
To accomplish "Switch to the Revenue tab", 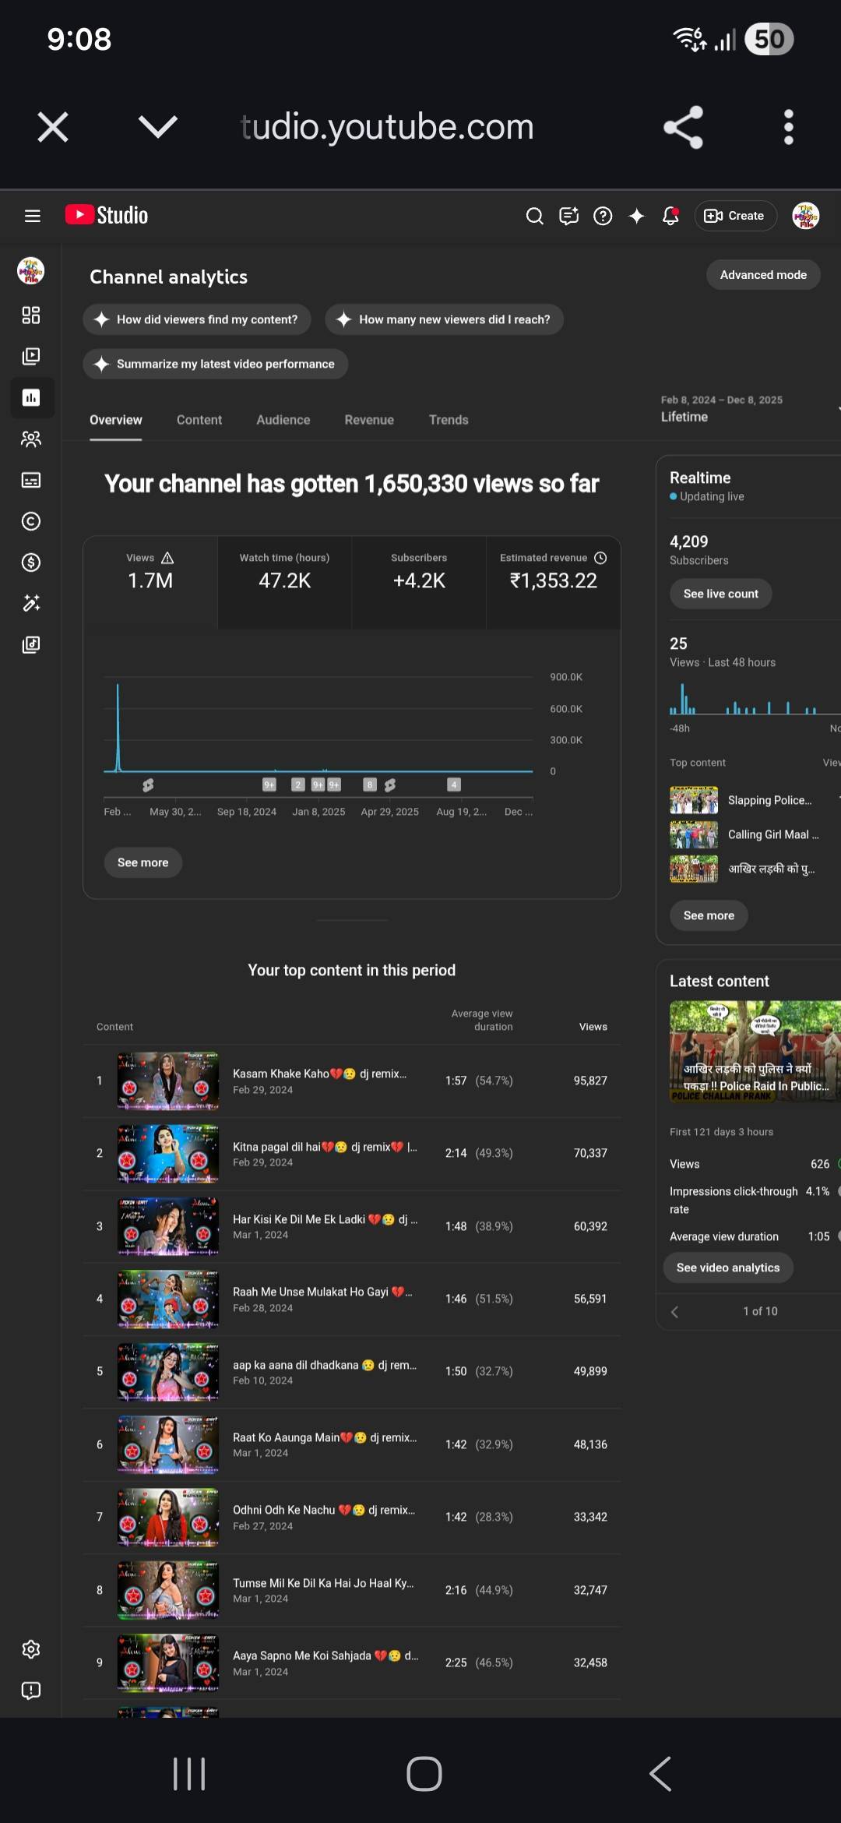I will tap(369, 420).
